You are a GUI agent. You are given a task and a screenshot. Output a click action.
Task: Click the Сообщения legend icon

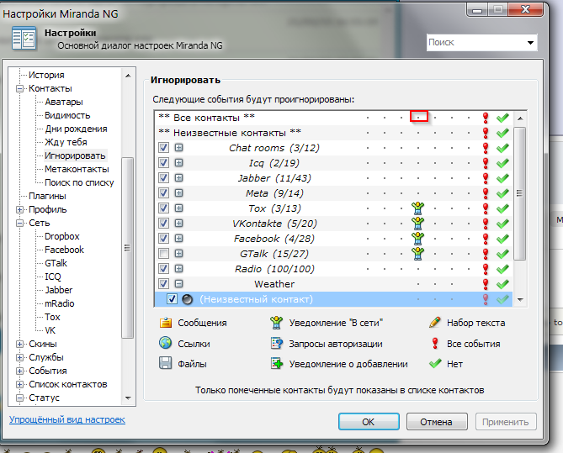pos(166,323)
